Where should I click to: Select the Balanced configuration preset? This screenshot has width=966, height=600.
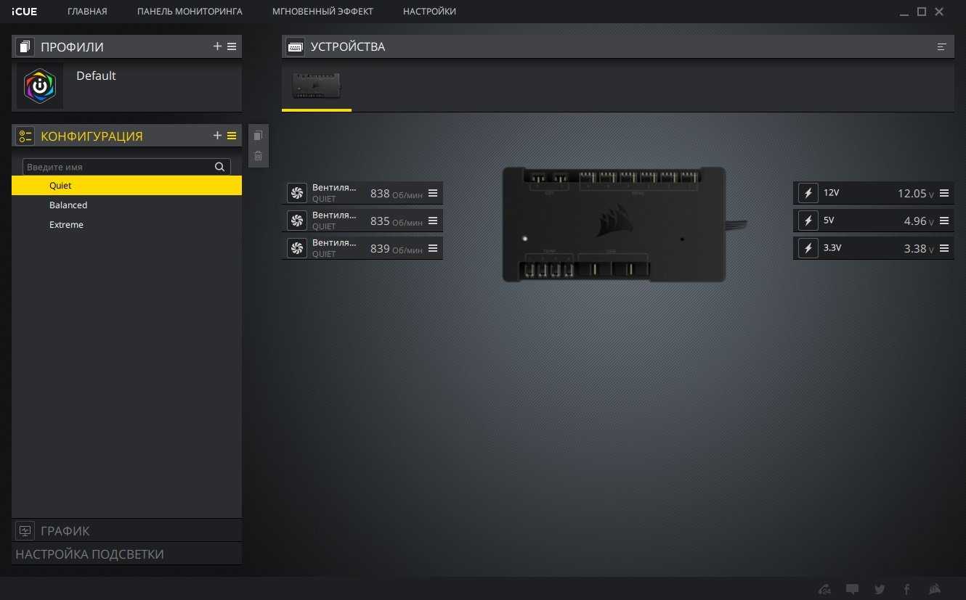(x=68, y=205)
